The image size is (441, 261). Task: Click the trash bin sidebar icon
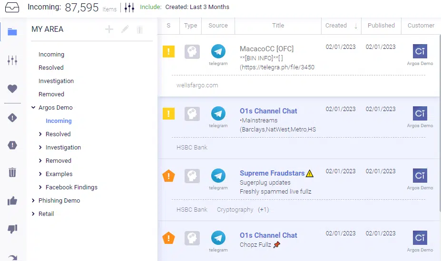[12, 172]
